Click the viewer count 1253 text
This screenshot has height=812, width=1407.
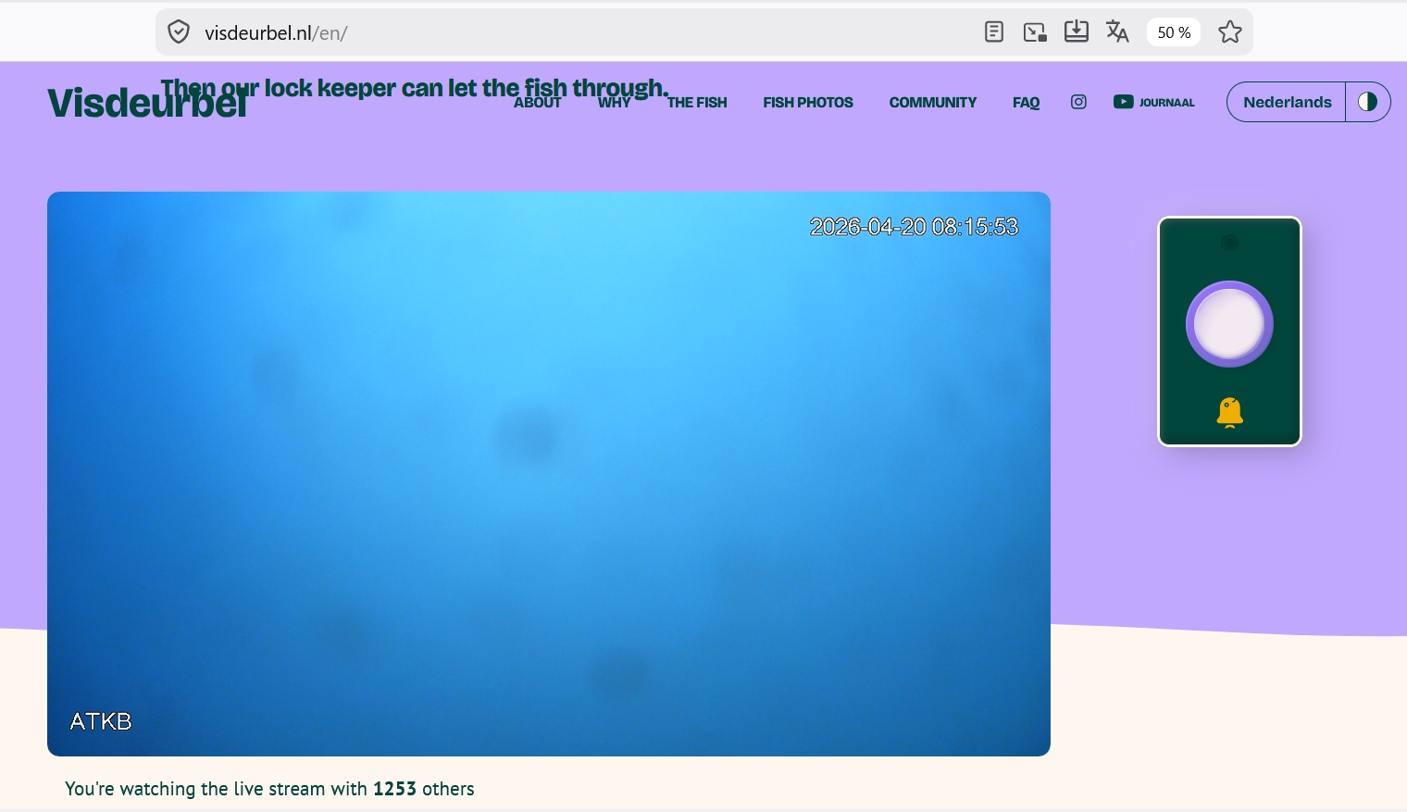point(394,789)
